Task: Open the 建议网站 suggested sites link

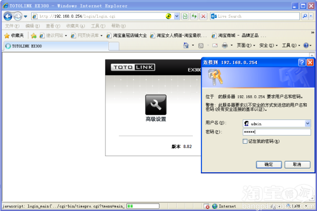Action: click(53, 36)
